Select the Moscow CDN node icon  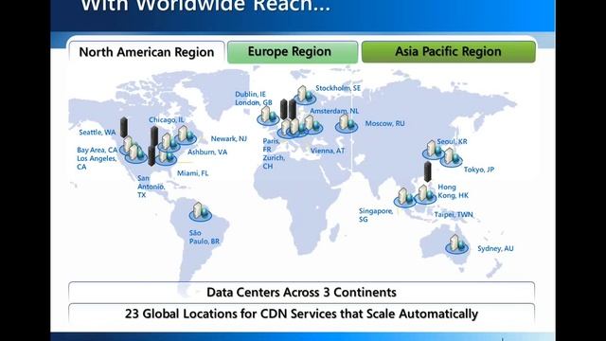(x=347, y=123)
